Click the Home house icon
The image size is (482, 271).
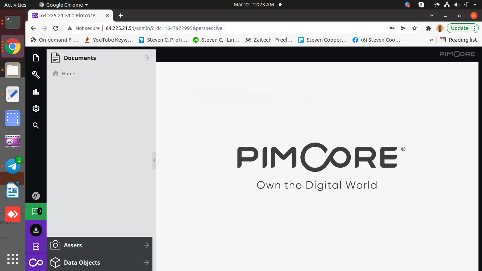pyautogui.click(x=55, y=73)
